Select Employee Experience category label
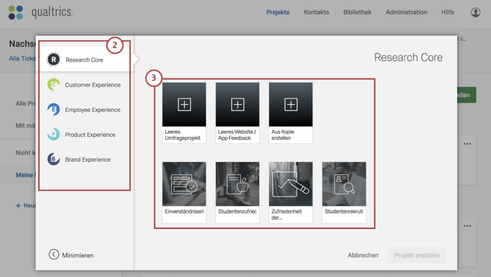Image resolution: width=491 pixels, height=277 pixels. coord(93,110)
